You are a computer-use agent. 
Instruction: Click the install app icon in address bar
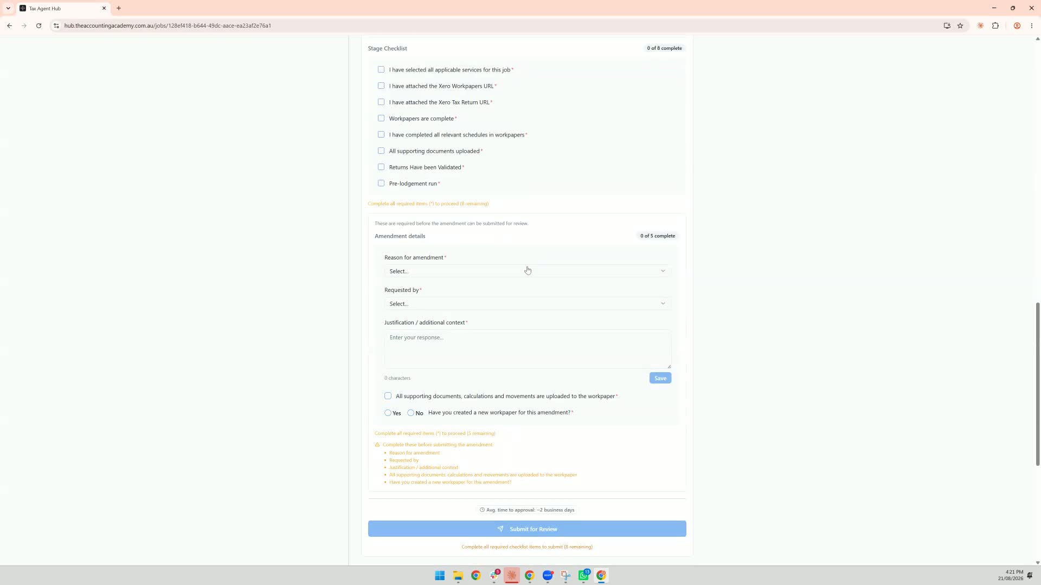(947, 25)
